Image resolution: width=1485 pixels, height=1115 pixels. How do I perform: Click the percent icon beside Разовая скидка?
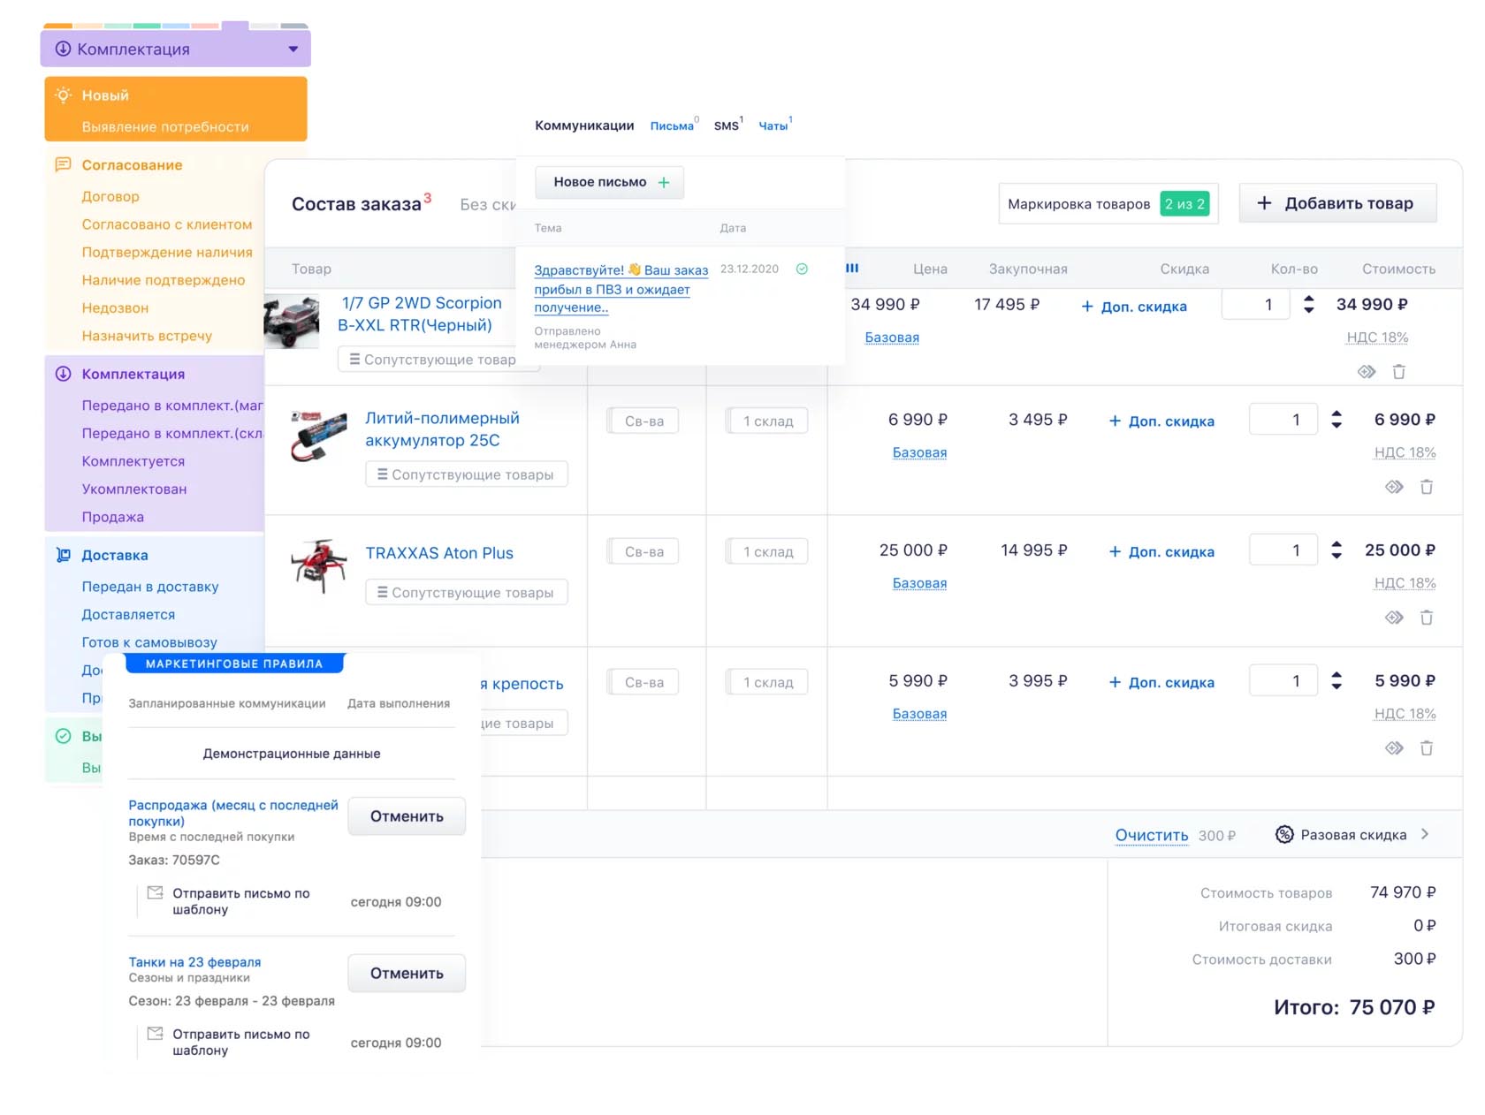(x=1284, y=834)
